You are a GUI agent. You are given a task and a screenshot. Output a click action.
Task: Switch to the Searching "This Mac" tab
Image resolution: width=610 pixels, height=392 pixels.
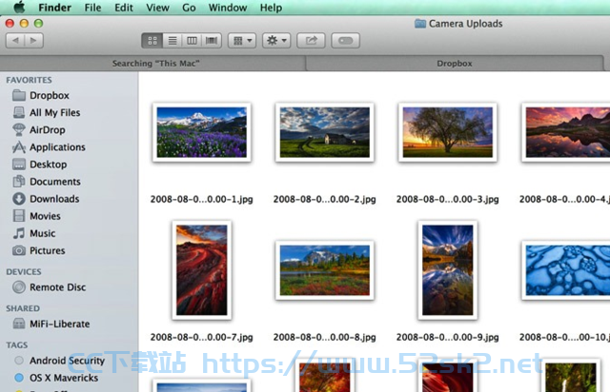(x=155, y=64)
